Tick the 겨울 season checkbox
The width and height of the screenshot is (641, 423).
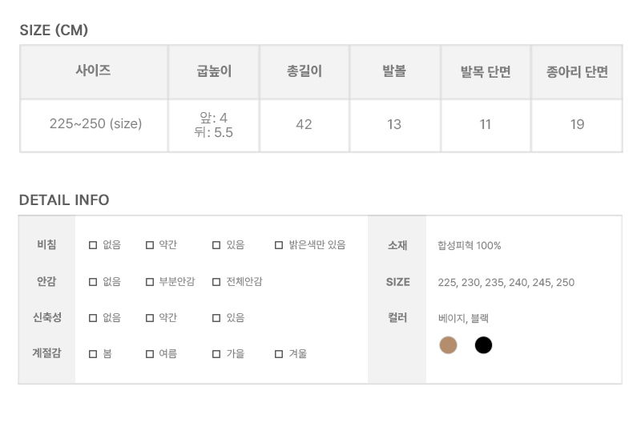[x=279, y=354]
